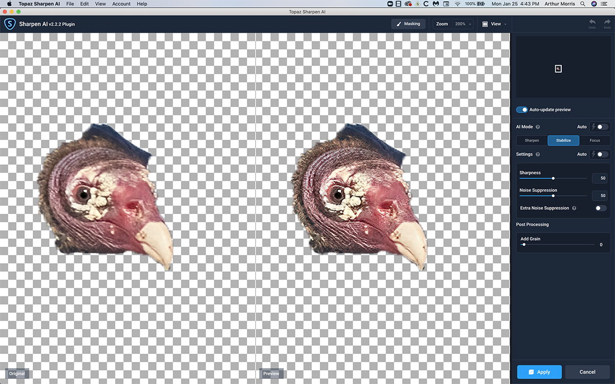The image size is (615, 384).
Task: Click the Original label badge
Action: click(17, 373)
